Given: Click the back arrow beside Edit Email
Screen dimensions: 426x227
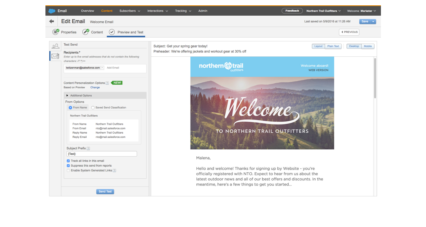Looking at the screenshot, I should coord(52,22).
